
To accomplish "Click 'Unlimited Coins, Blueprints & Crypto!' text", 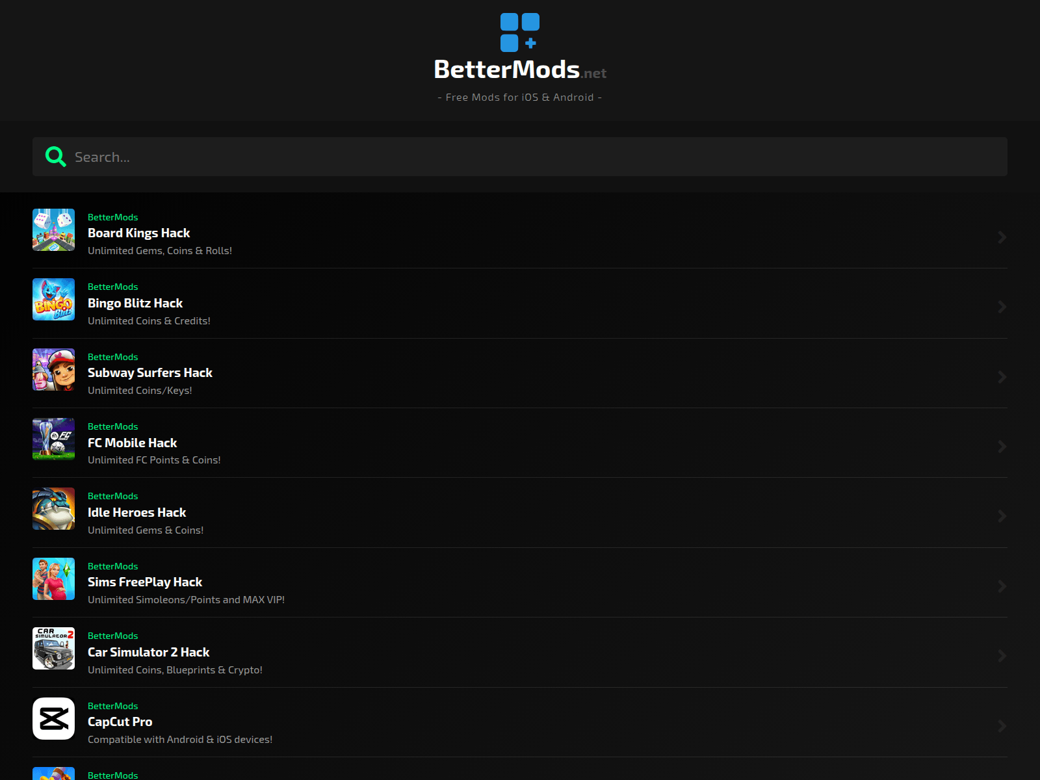I will pos(175,670).
